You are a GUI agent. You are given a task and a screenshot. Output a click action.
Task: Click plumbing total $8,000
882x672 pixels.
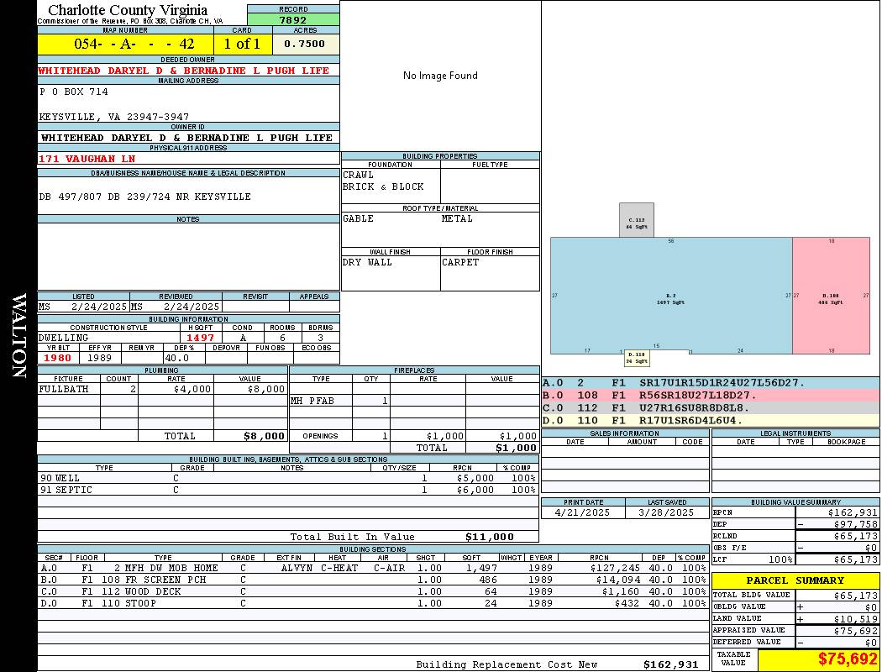pyautogui.click(x=265, y=436)
